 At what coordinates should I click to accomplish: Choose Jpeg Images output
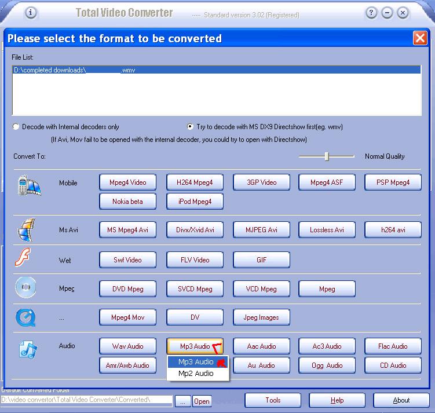(x=262, y=317)
